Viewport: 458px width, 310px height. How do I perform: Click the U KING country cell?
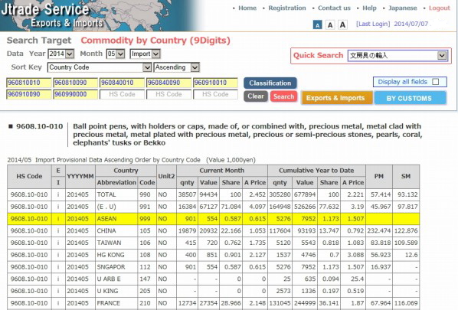[116, 291]
